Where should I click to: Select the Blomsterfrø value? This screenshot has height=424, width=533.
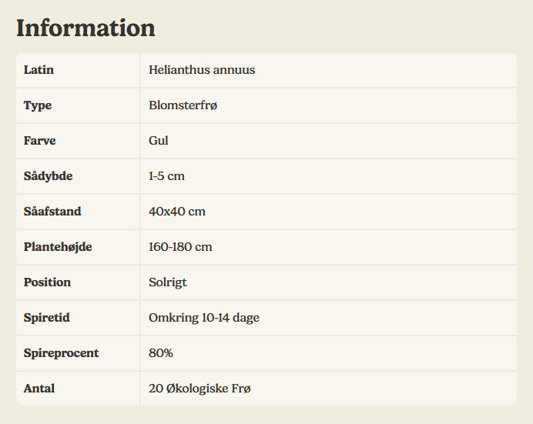[x=183, y=105]
